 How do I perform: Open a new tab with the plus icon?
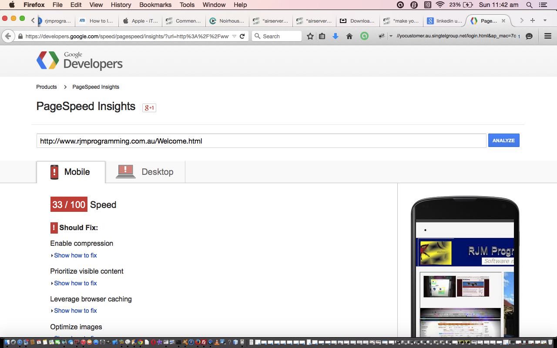pos(532,20)
